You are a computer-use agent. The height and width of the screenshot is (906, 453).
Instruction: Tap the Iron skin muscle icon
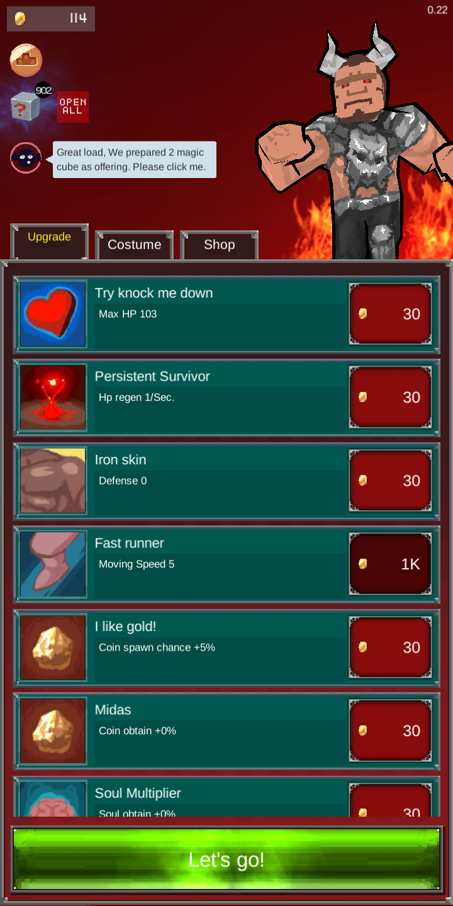[53, 481]
